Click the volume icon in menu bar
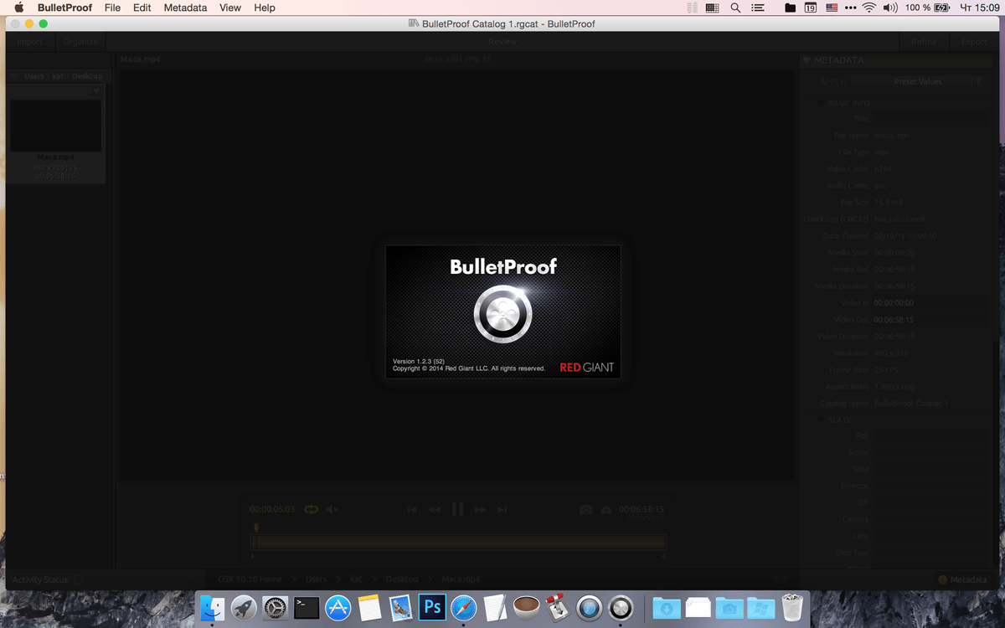 coord(889,8)
